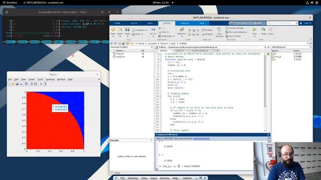321x180 pixels.
Task: Open the Insert menu in Figure 1
Action: (32, 79)
